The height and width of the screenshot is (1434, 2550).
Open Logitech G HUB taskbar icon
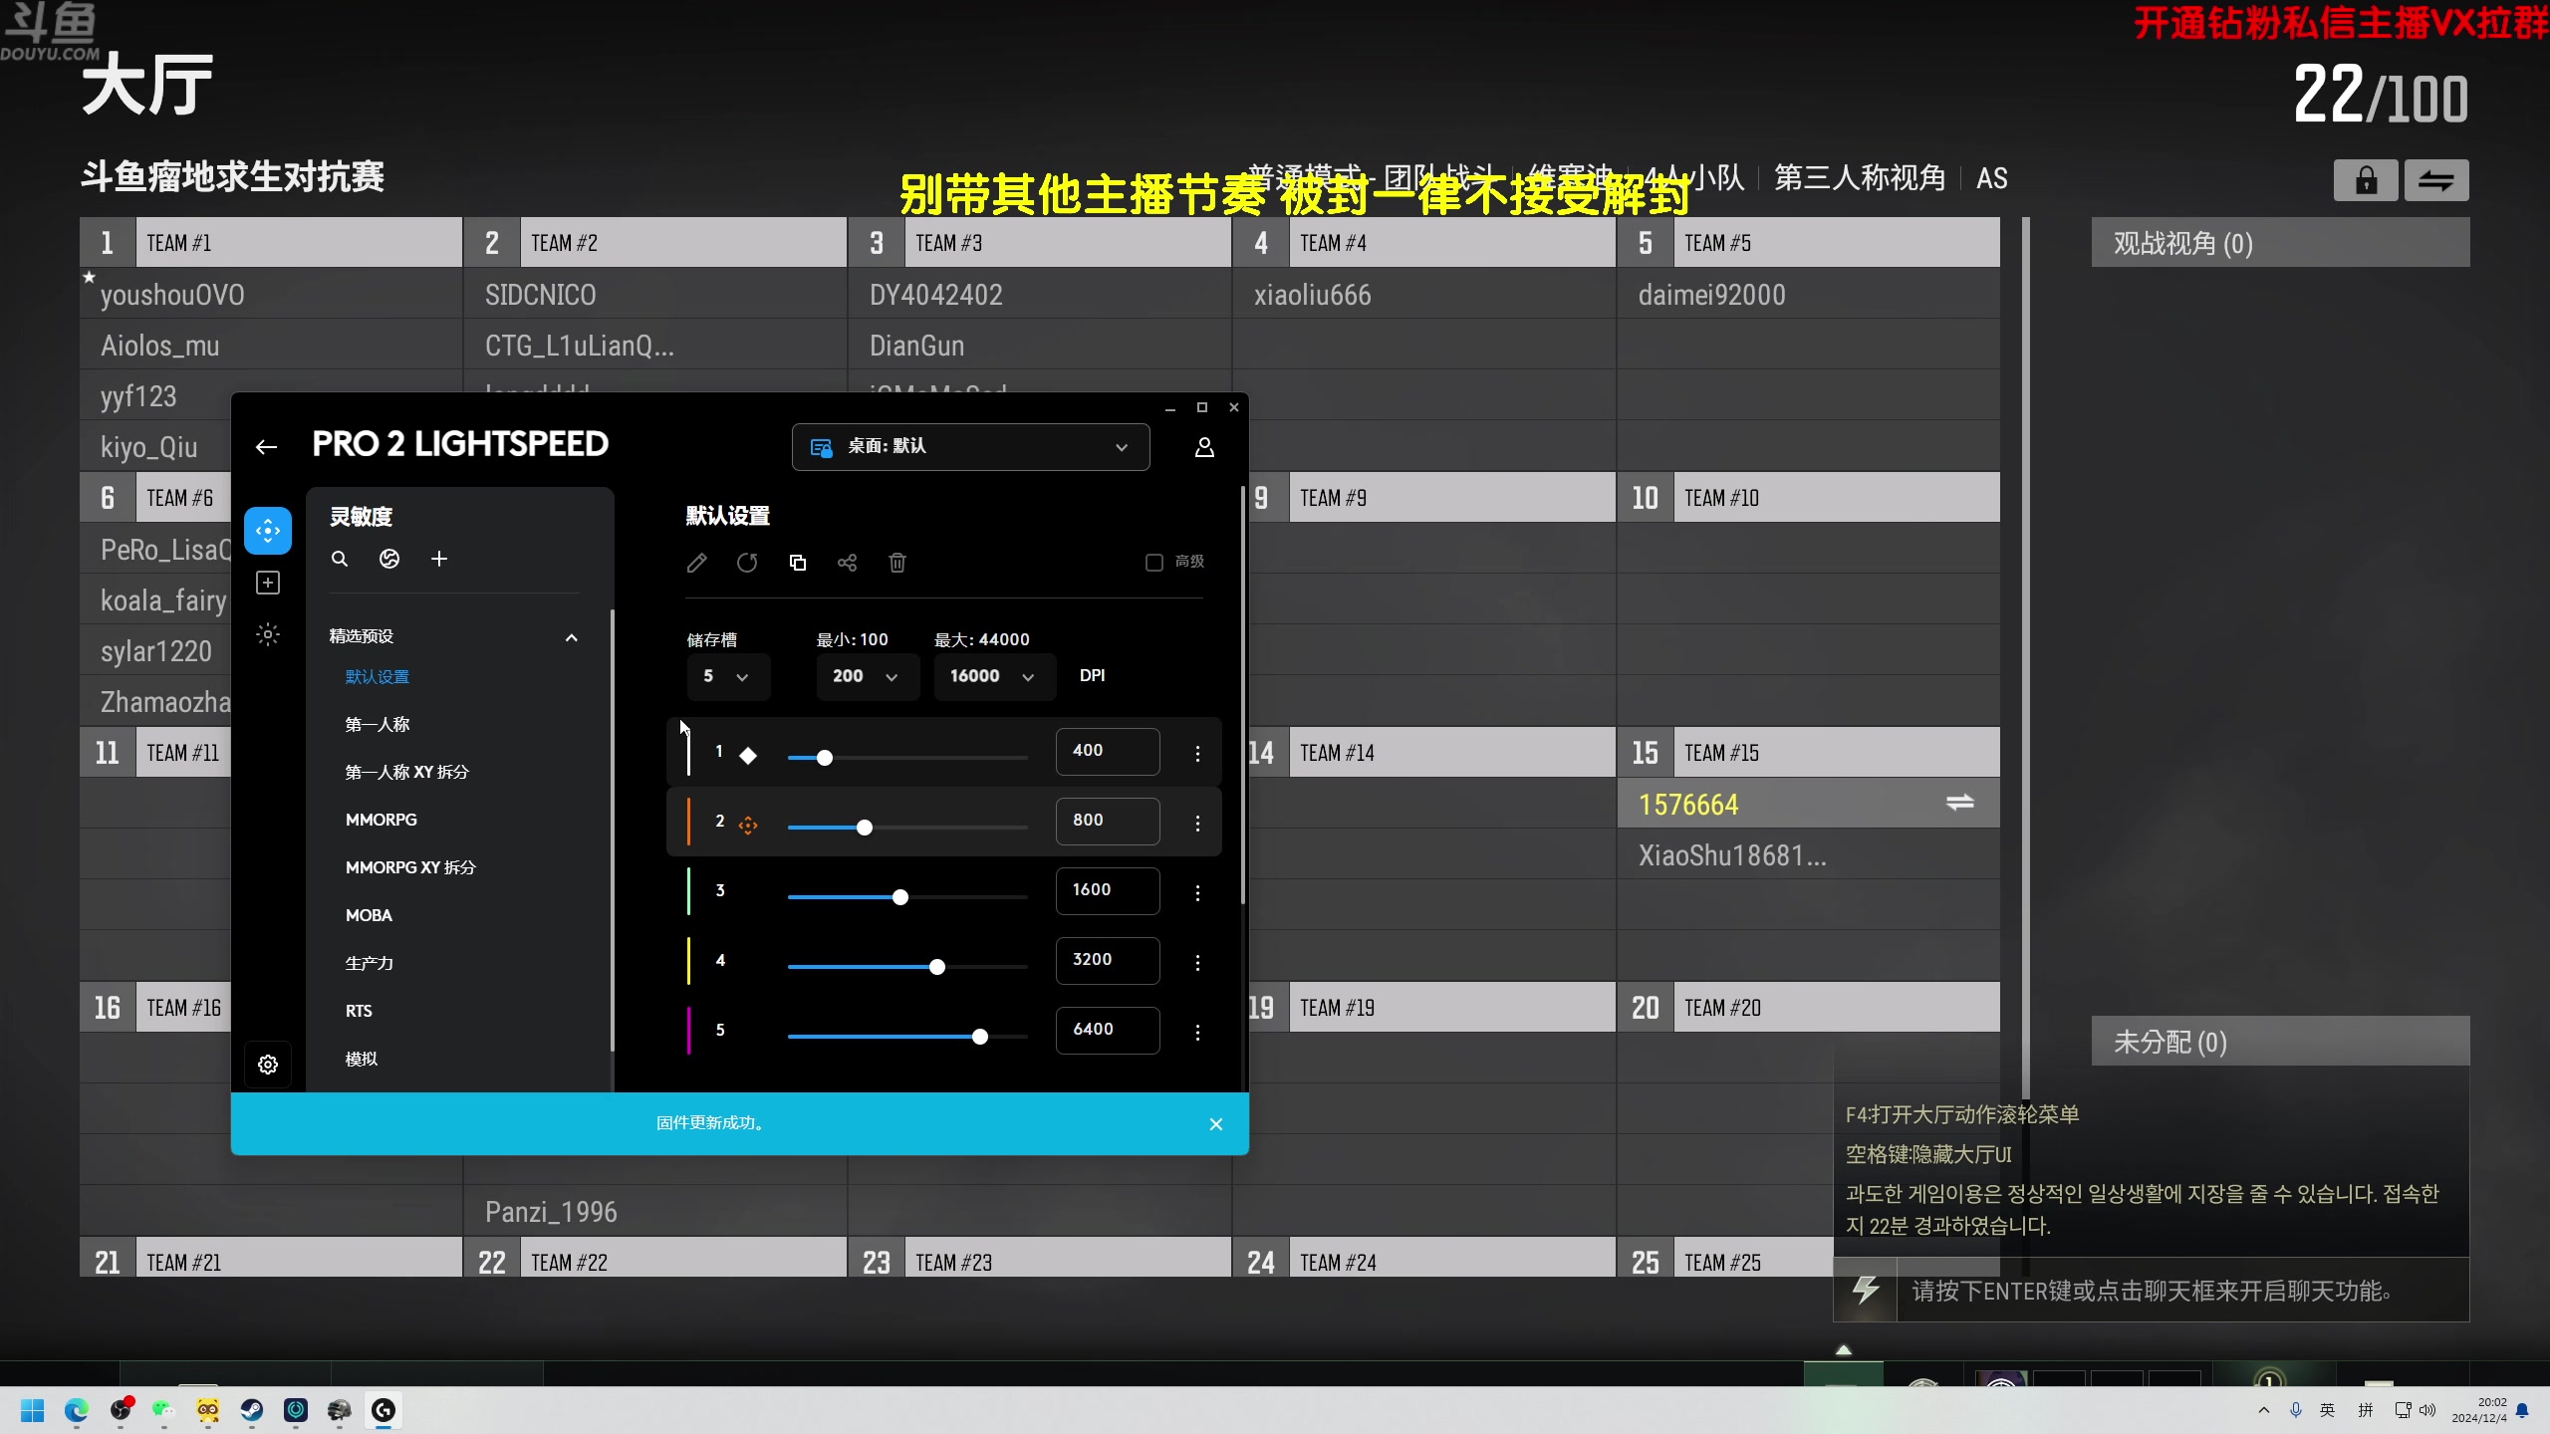383,1410
